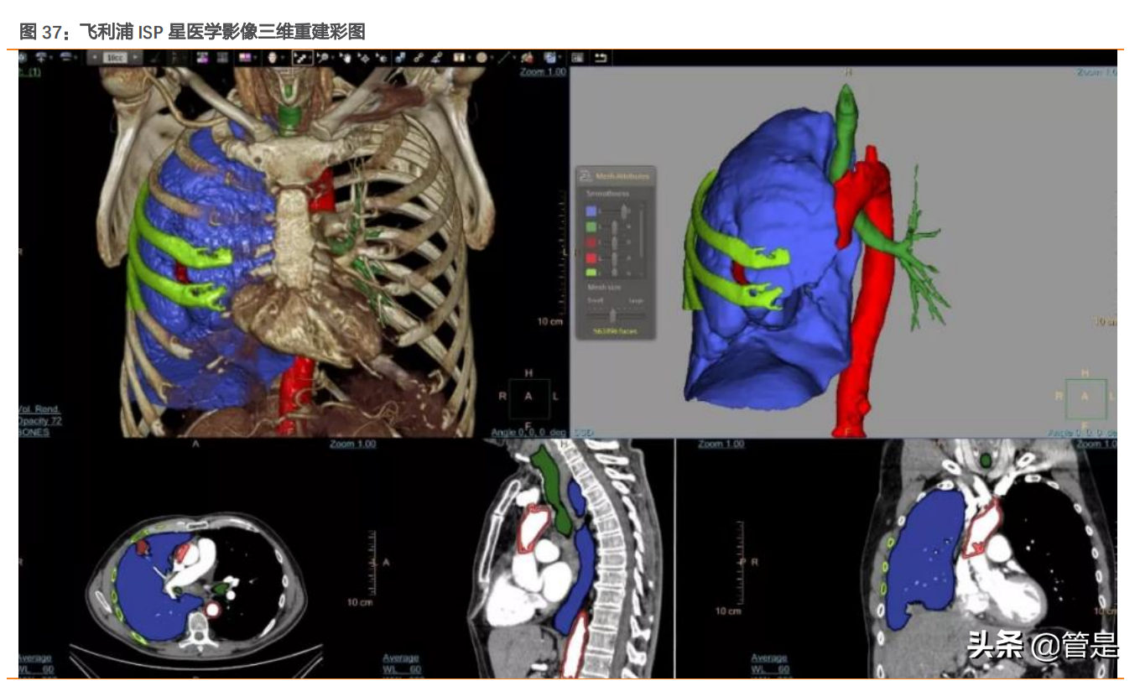Click the left arrow beside the 10cc preset

pyautogui.click(x=94, y=59)
